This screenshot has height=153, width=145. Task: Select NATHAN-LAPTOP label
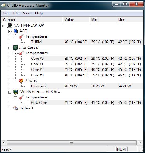pyautogui.click(x=29, y=25)
